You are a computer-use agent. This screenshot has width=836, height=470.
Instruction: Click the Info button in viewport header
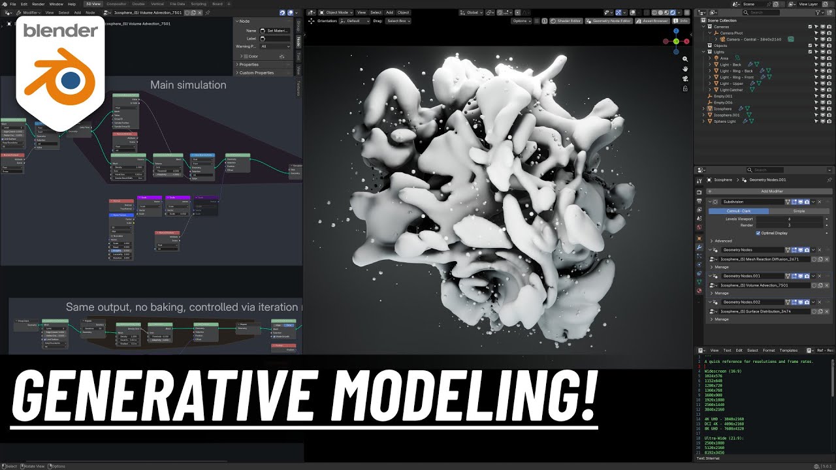681,21
